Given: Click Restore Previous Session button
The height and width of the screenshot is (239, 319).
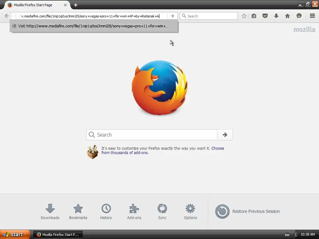Looking at the screenshot, I should (247, 211).
